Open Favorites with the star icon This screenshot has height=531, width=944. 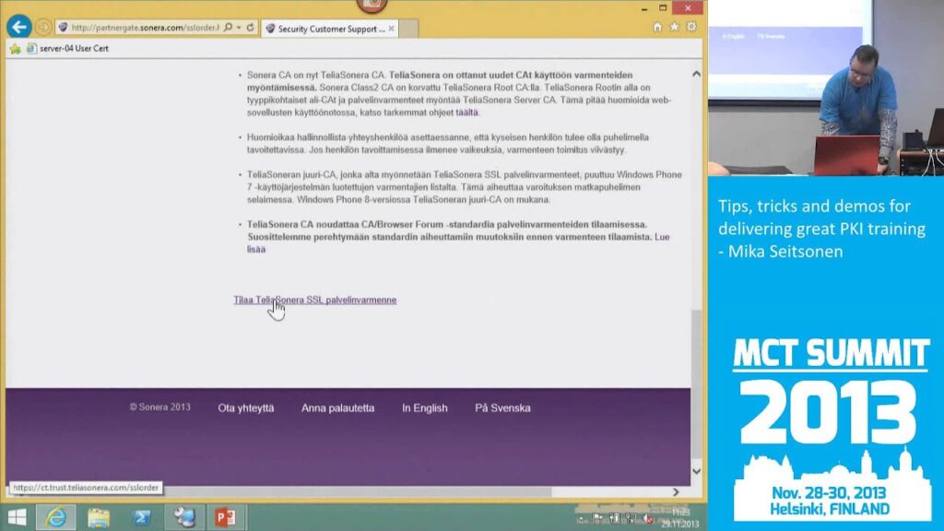click(x=674, y=27)
